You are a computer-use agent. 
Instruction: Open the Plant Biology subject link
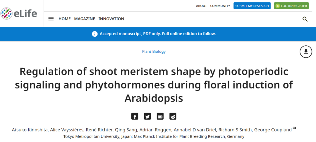(x=154, y=52)
